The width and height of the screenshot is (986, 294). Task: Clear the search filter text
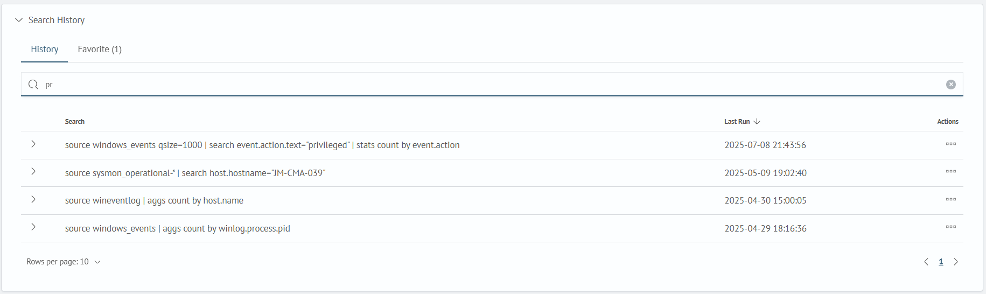[x=951, y=85]
